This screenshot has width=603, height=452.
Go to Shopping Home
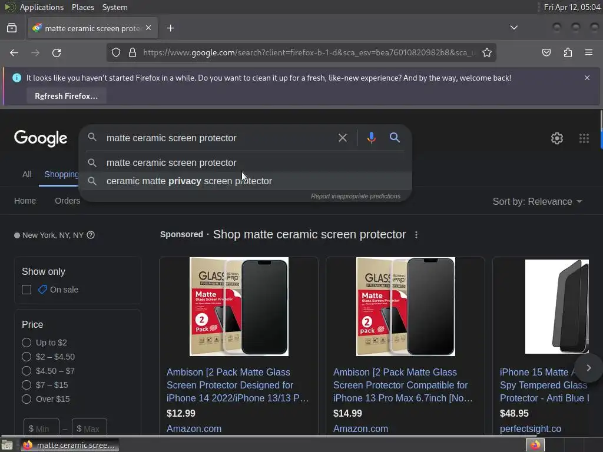pyautogui.click(x=25, y=201)
